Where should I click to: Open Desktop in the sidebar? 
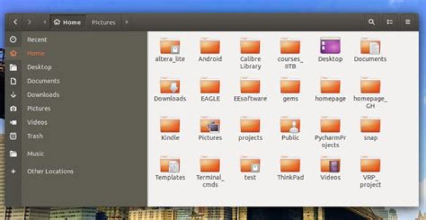76,67
